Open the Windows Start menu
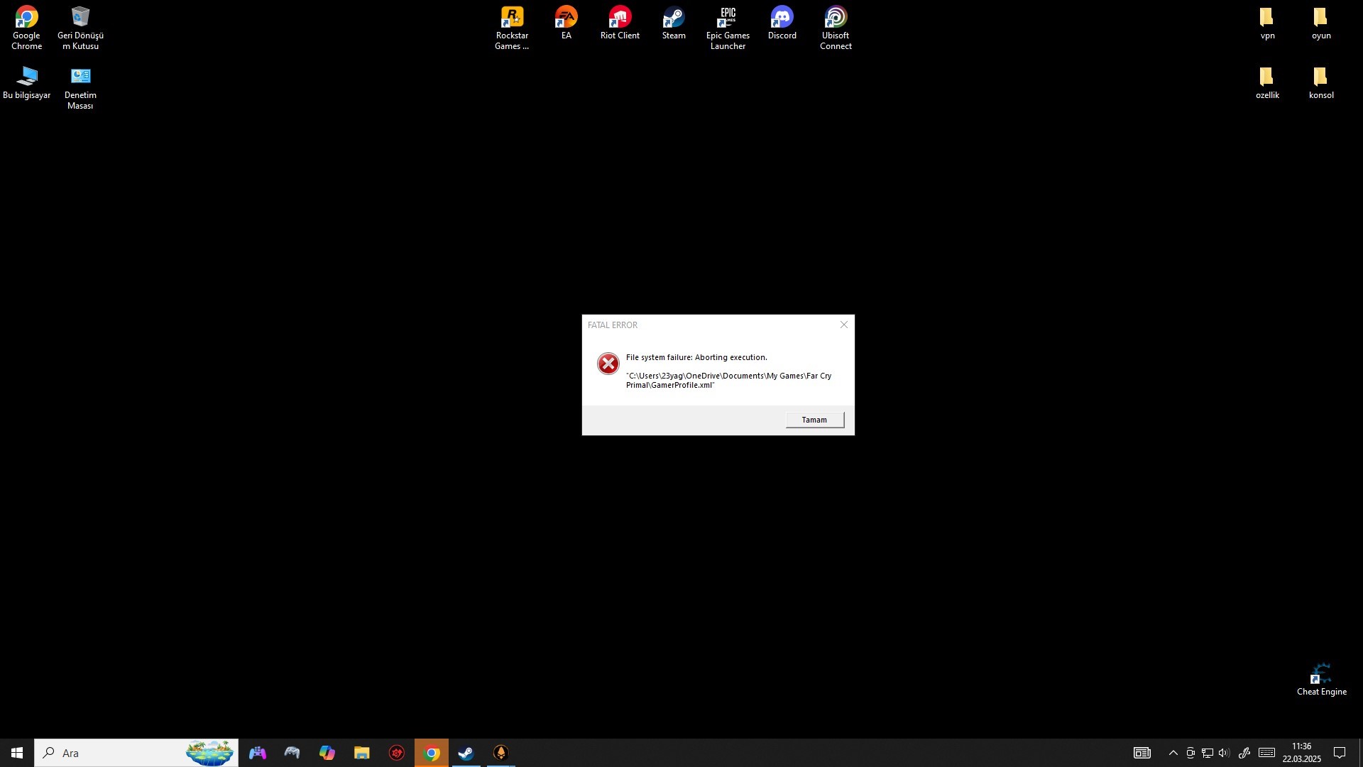 (17, 753)
